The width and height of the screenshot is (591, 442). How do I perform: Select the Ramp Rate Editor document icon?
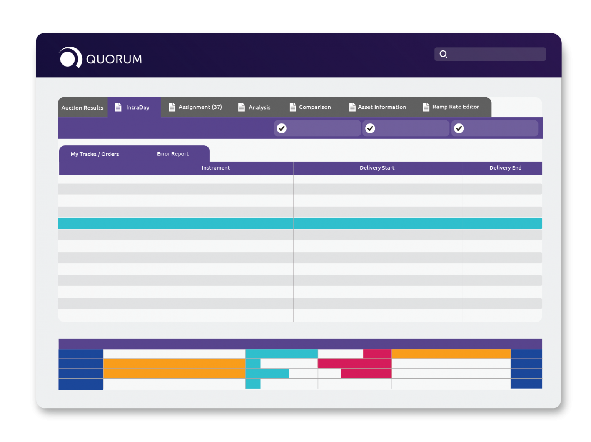(x=426, y=107)
